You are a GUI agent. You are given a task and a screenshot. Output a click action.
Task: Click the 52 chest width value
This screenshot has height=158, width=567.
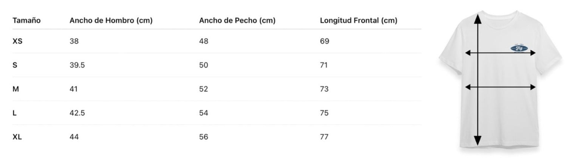tap(204, 89)
